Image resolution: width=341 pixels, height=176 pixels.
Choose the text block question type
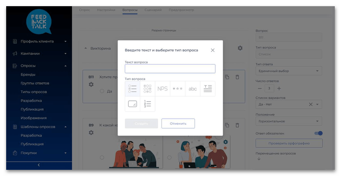(208, 89)
